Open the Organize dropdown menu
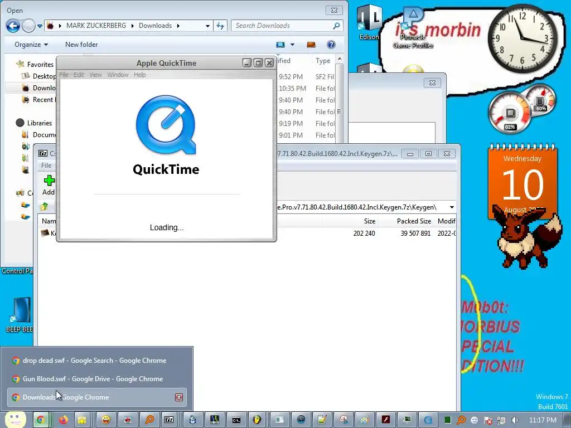The width and height of the screenshot is (571, 428). click(x=31, y=45)
